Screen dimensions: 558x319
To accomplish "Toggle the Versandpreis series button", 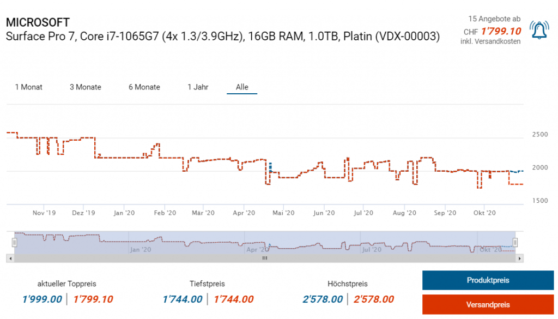I will [488, 304].
